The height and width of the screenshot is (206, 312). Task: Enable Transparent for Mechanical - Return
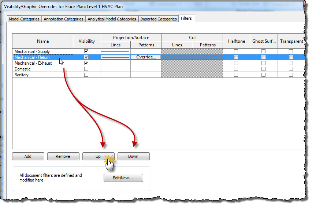tap(291, 57)
